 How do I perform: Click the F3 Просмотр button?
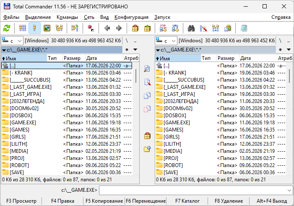tap(21, 201)
